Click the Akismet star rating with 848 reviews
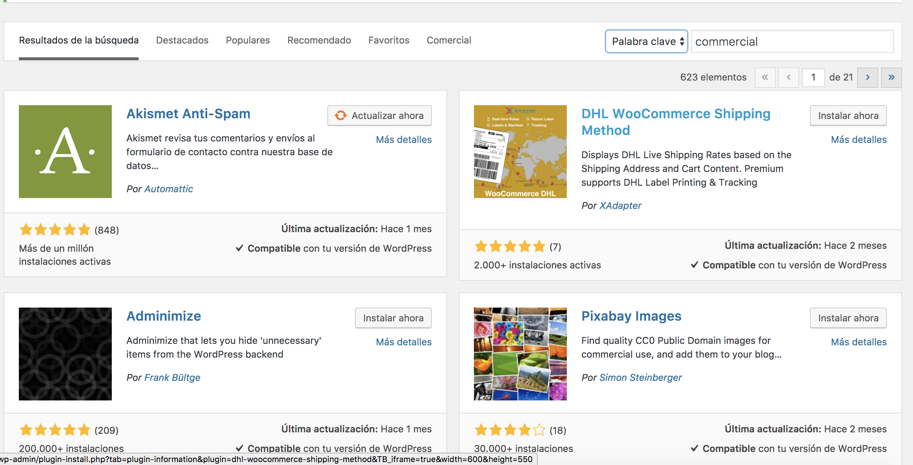Viewport: 913px width, 465px height. click(55, 230)
